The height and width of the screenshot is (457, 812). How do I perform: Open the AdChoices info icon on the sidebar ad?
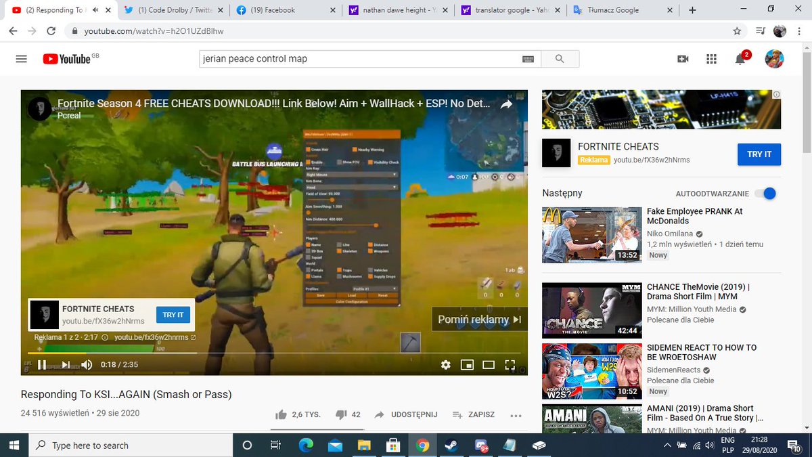[777, 94]
